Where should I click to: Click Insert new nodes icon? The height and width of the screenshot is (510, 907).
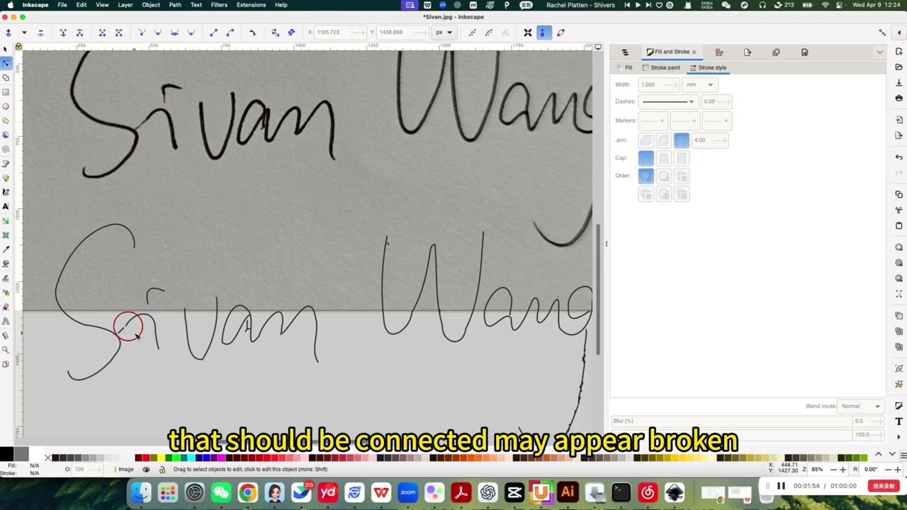pos(9,33)
